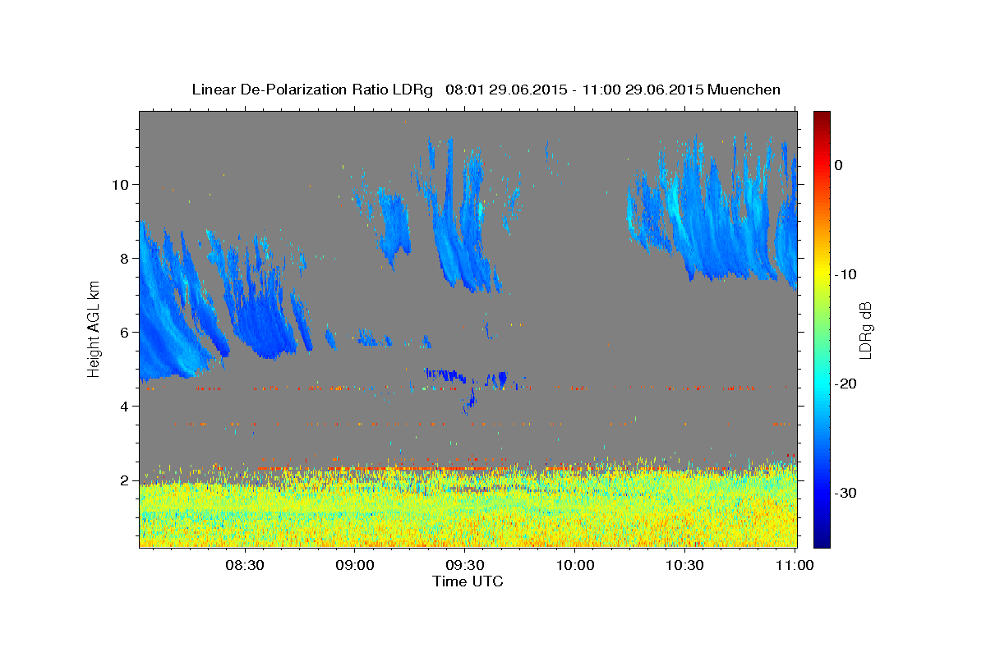Click the 'Muenchen' station name in the title
Viewport: 986px width, 657px height.
click(746, 90)
